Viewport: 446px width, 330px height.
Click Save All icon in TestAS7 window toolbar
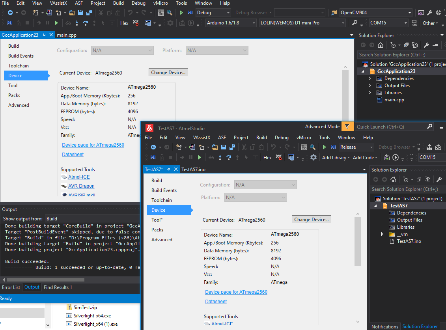click(232, 147)
